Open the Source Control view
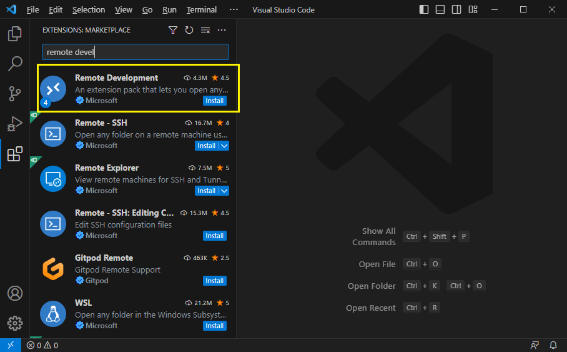The height and width of the screenshot is (352, 567). (x=15, y=94)
